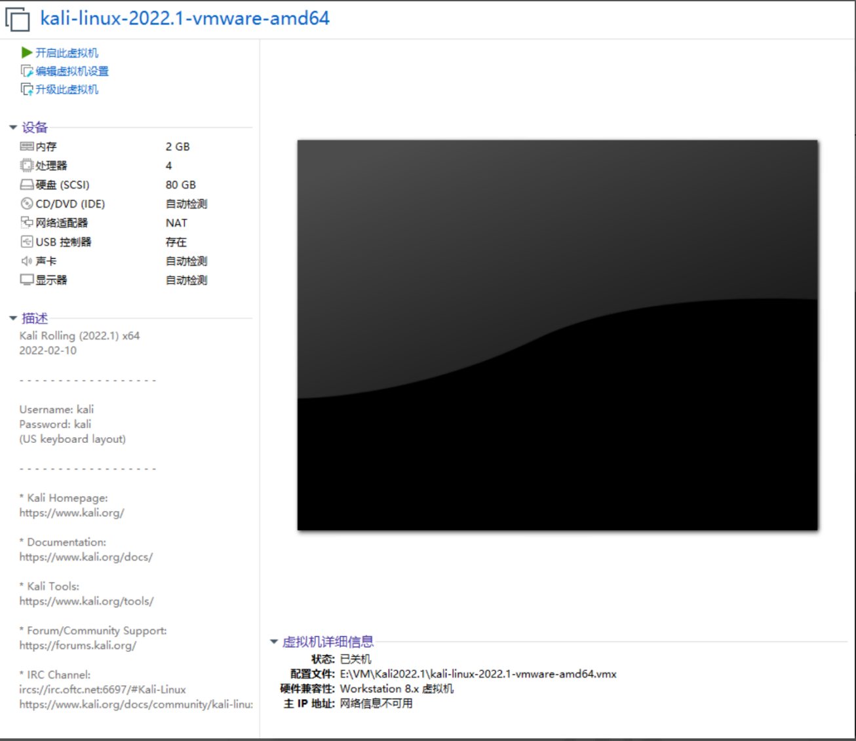Collapse the 描述 description section
Screen dimensions: 856x741
click(13, 318)
